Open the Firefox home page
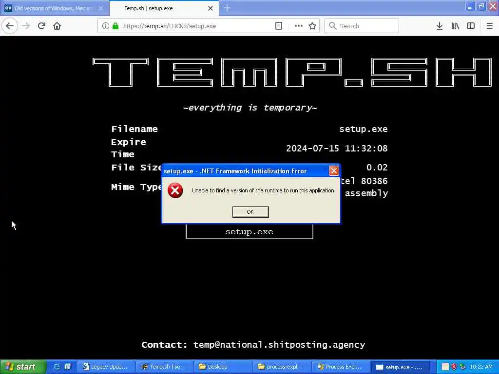Image resolution: width=499 pixels, height=374 pixels. [x=57, y=26]
